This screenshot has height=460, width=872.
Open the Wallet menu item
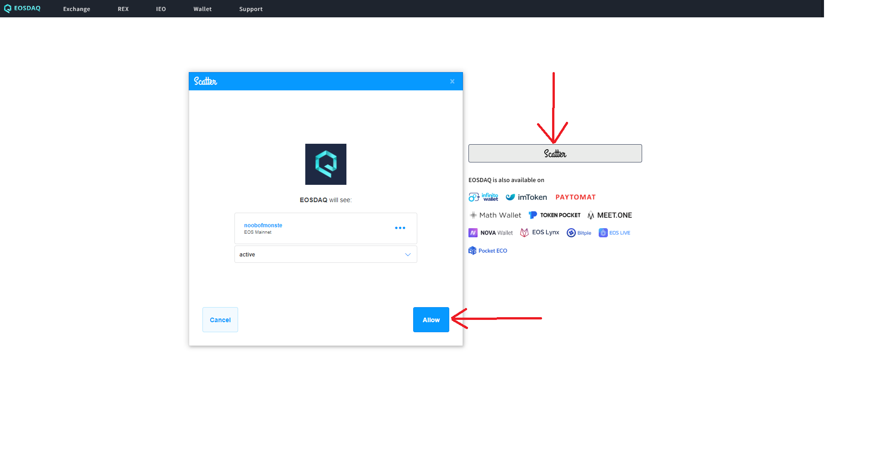202,9
